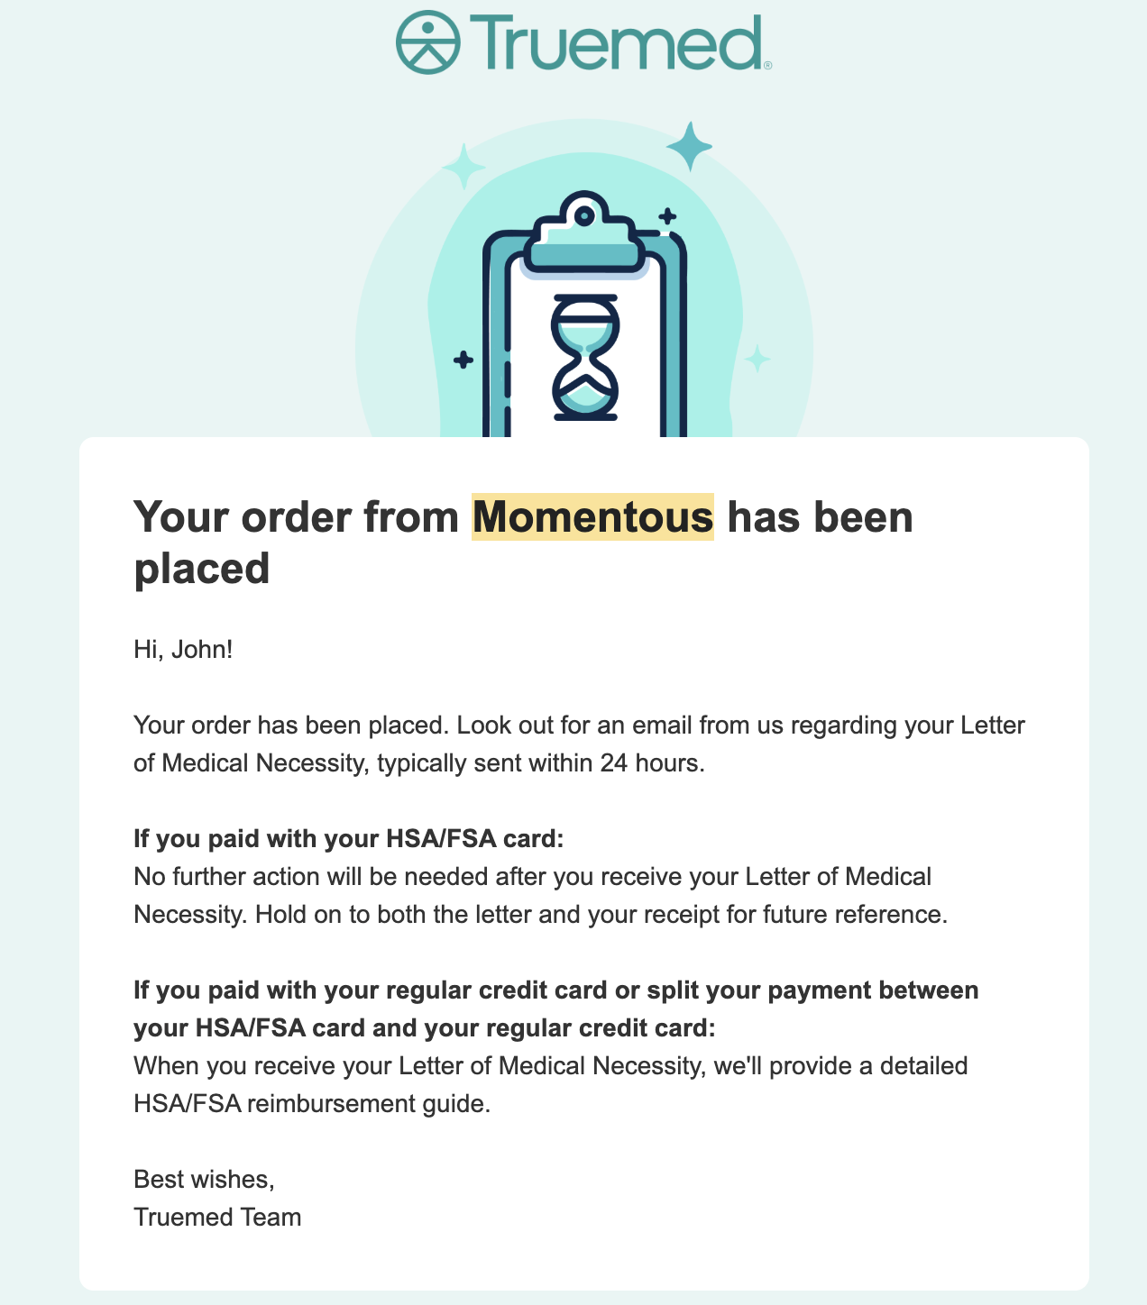The height and width of the screenshot is (1305, 1147).
Task: Click the Truemed wordmark text
Action: [615, 42]
